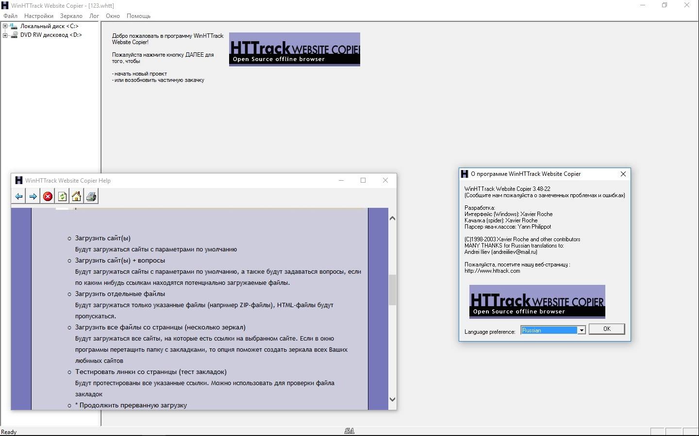Viewport: 699px width, 436px height.
Task: Click the andreiiliev@mail.ru email text
Action: coord(514,252)
